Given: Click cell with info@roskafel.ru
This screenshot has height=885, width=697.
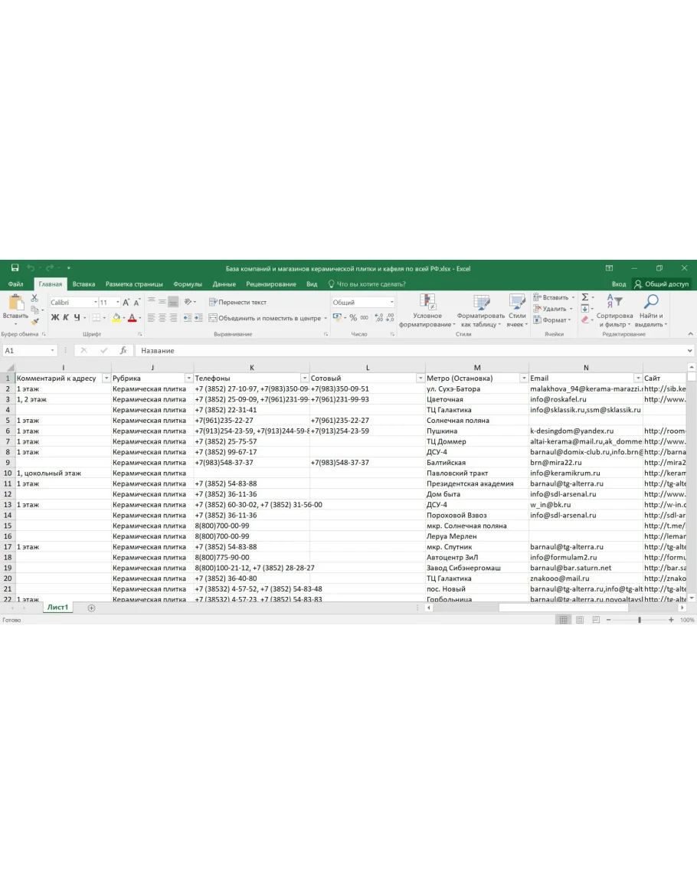Looking at the screenshot, I should click(586, 399).
